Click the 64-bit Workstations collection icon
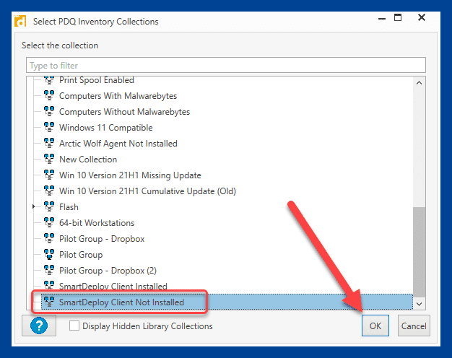This screenshot has height=358, width=452. pos(49,222)
